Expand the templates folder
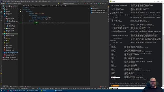Screen dimensions: 164x92 point(3,32)
